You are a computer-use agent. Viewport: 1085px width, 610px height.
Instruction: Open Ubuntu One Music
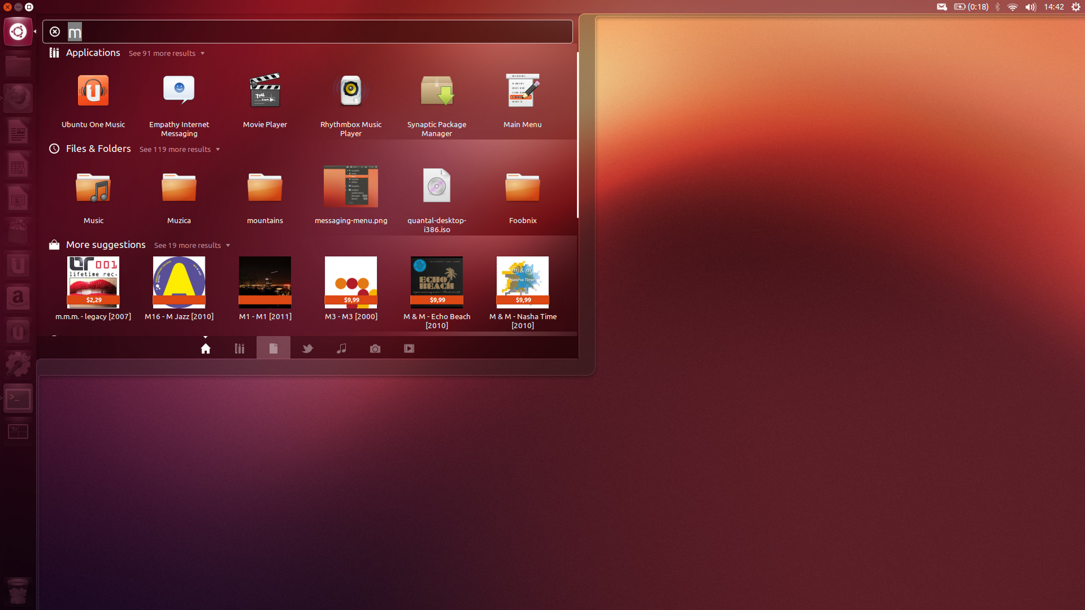click(93, 90)
